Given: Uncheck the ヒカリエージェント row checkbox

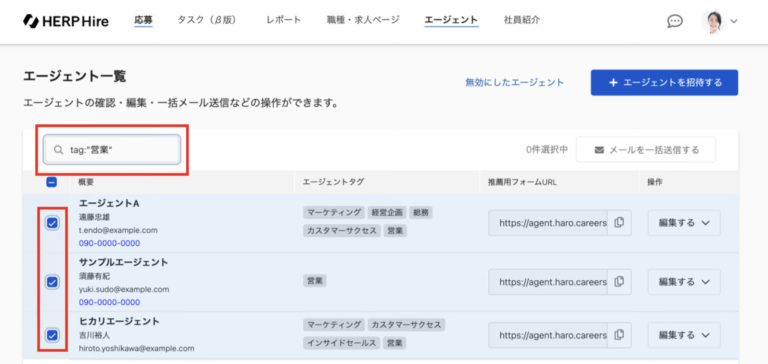Looking at the screenshot, I should click(52, 335).
